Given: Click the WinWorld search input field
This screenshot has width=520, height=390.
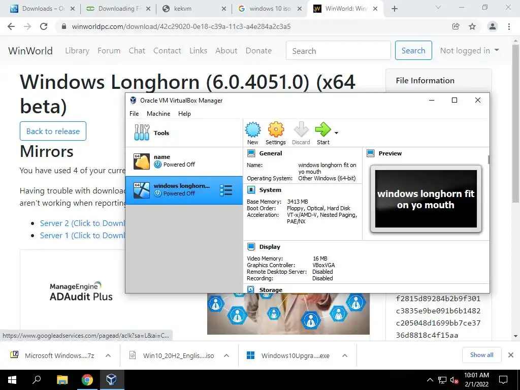Looking at the screenshot, I should coord(338,50).
